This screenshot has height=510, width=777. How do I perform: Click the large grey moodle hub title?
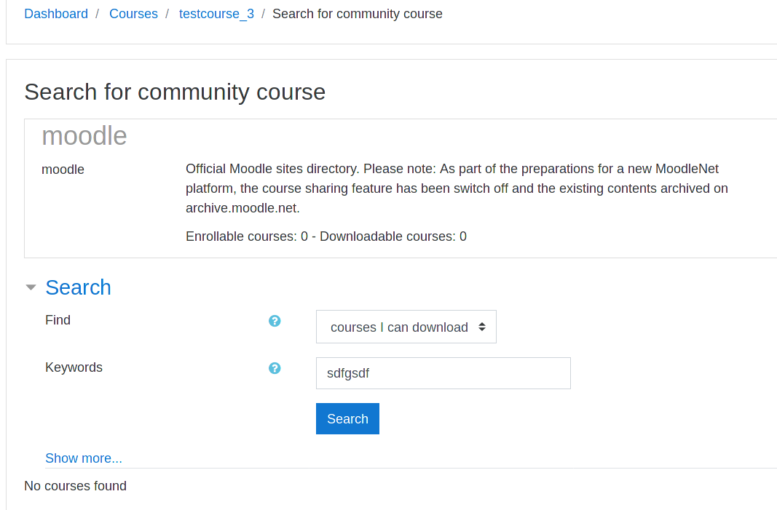tap(84, 135)
